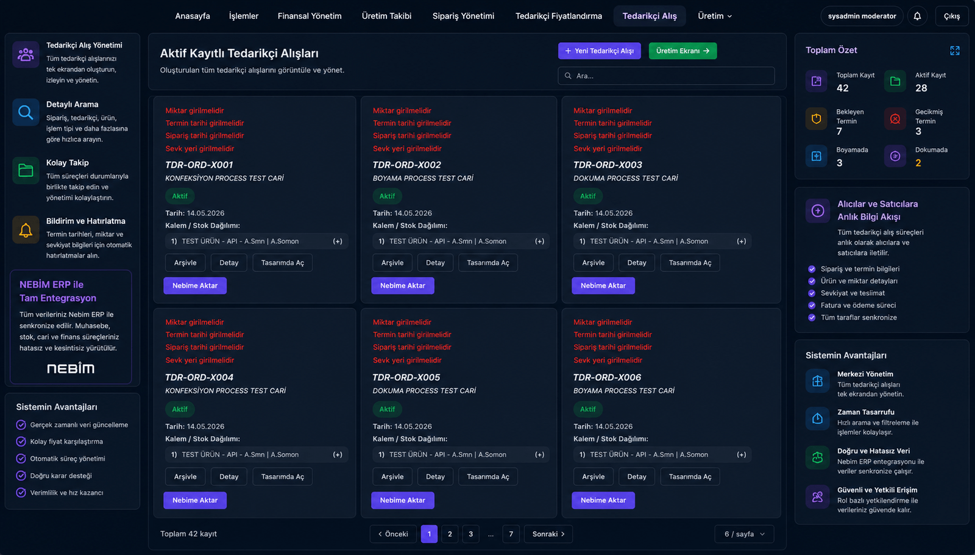
Task: Go to page 2 in pagination
Action: tap(450, 534)
